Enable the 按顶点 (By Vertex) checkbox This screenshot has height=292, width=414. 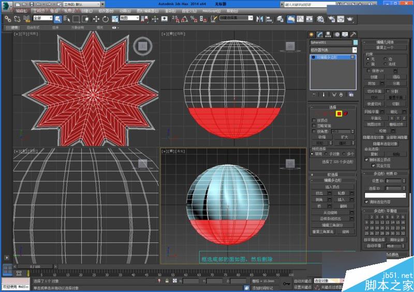coord(314,120)
